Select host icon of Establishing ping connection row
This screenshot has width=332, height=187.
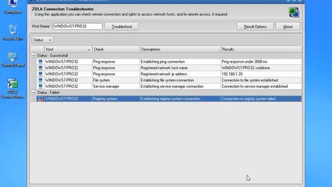click(x=40, y=62)
